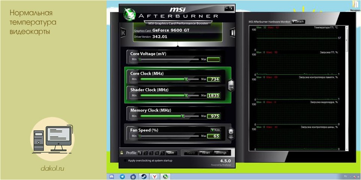Viewport: 361px width, 180px height.
Task: Click the Core Clock value 734
Action: point(214,80)
